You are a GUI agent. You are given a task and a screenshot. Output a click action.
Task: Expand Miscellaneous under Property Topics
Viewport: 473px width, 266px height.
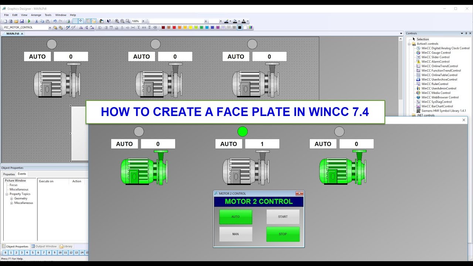tap(11, 203)
